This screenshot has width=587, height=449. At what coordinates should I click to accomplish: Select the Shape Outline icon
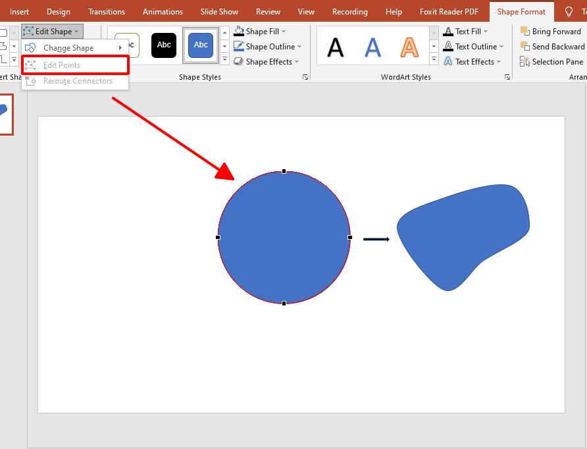point(239,46)
